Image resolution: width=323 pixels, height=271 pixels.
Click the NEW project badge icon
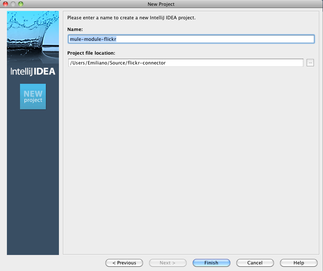pyautogui.click(x=33, y=97)
